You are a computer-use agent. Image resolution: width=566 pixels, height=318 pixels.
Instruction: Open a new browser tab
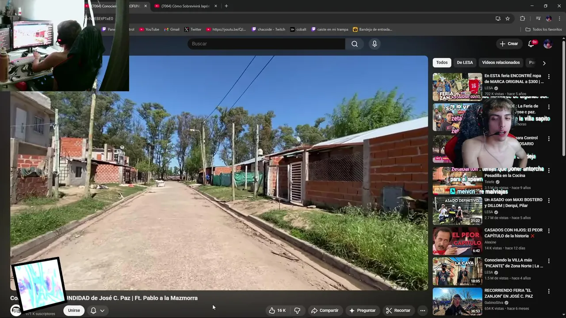click(x=226, y=6)
